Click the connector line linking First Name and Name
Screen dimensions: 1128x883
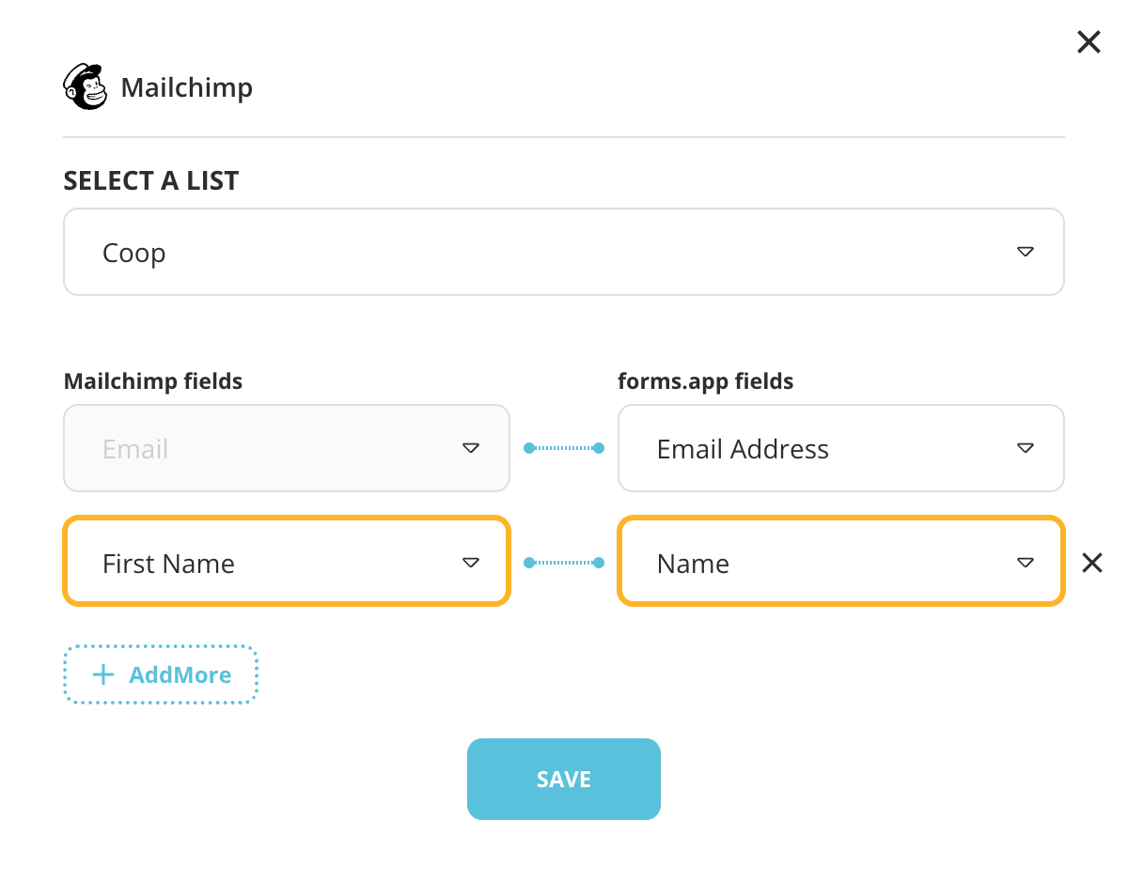(564, 562)
